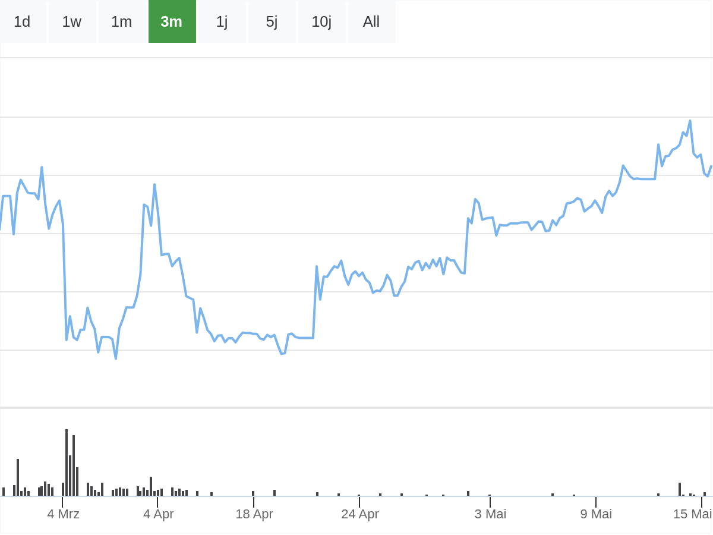
Task: Switch chart to 5j range
Action: (x=272, y=21)
